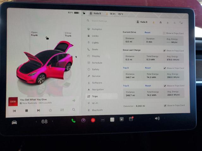Open the red music app icon
202x151 pixels.
(x=93, y=120)
